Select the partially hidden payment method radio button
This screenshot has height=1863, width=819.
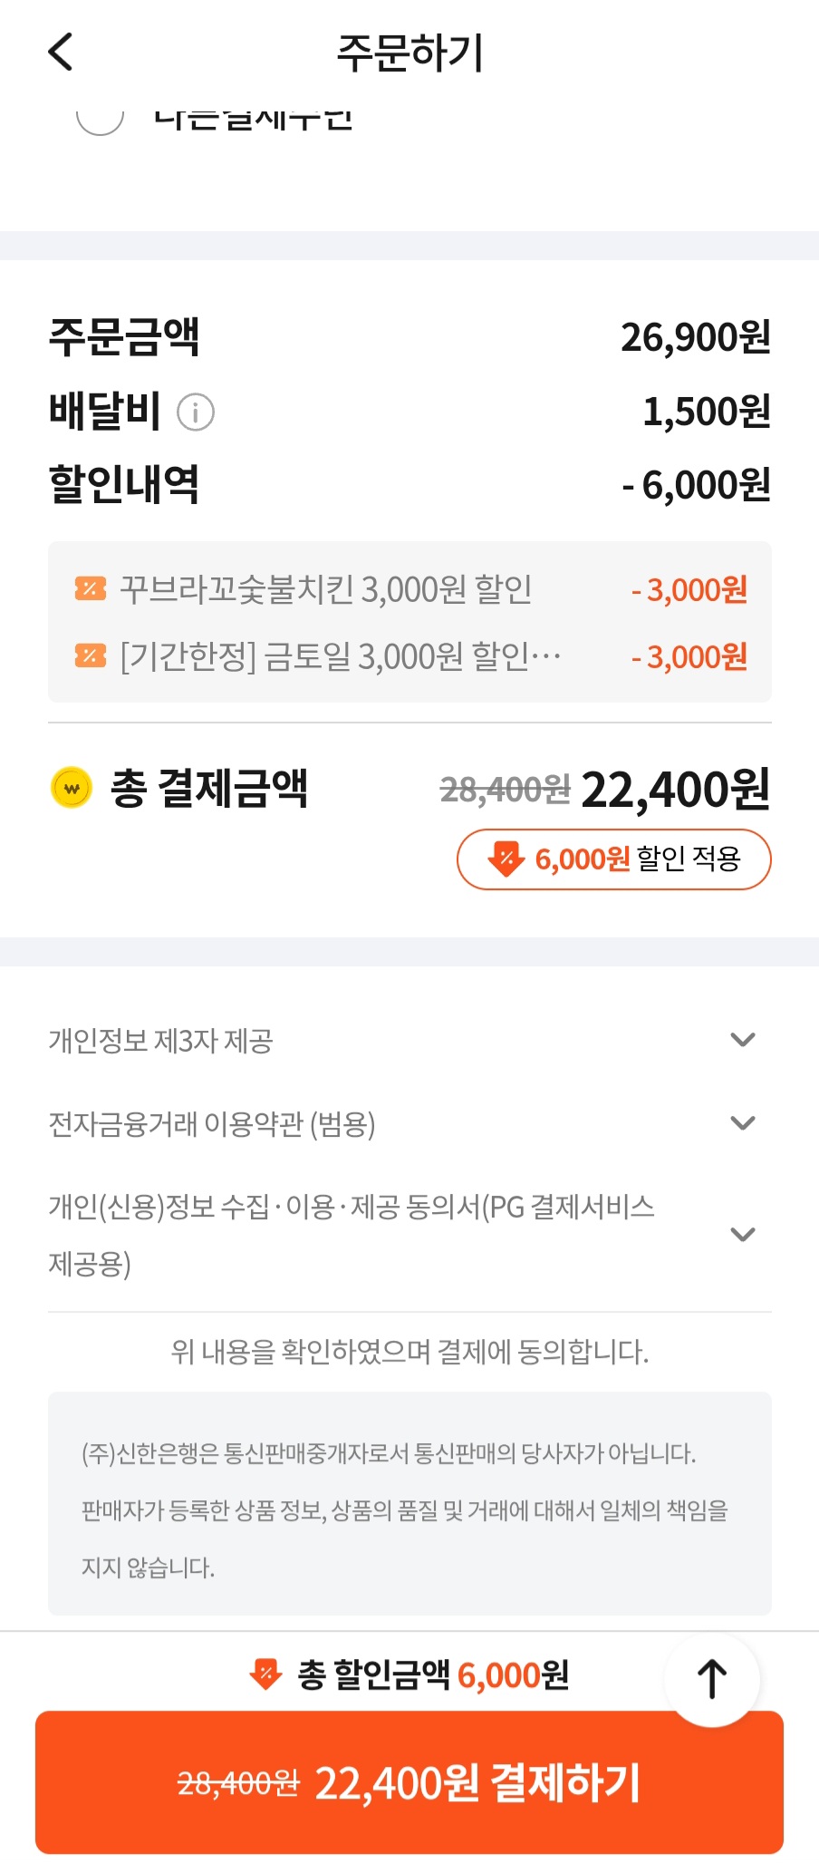100,118
